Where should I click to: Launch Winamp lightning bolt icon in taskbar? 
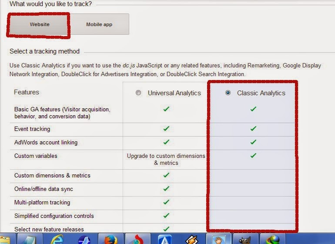tap(192, 239)
